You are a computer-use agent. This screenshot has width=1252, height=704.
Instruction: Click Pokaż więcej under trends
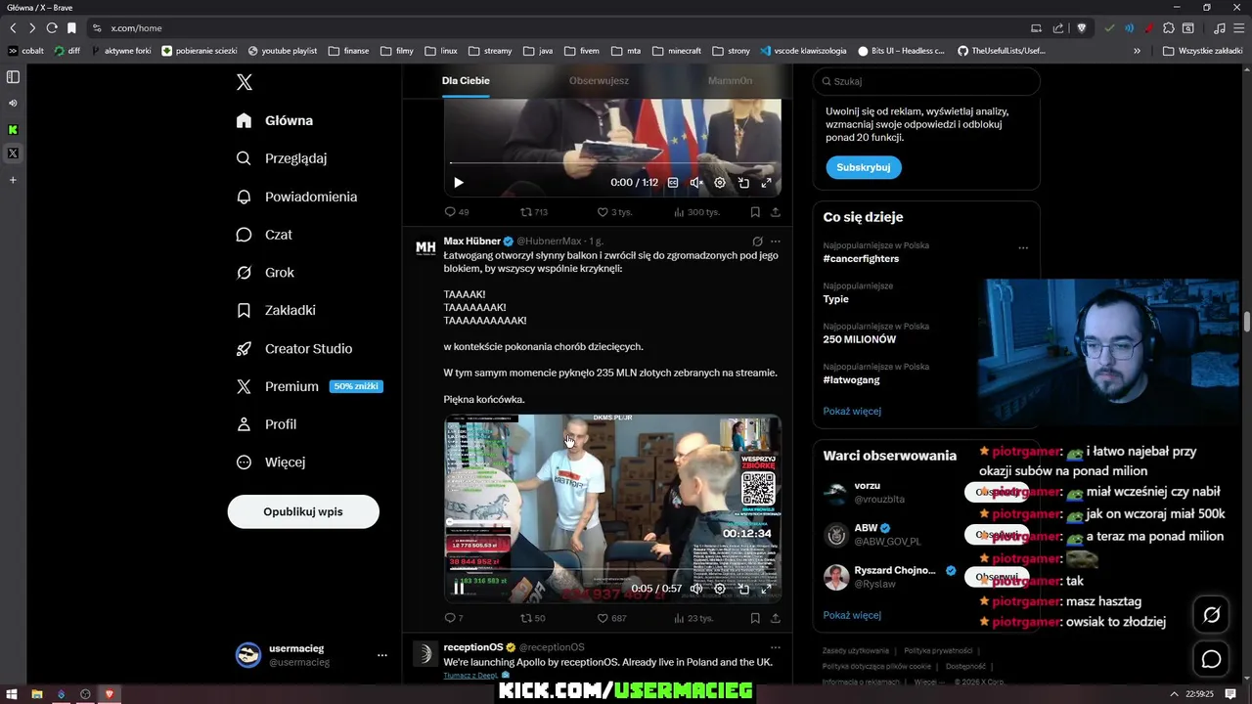point(852,411)
